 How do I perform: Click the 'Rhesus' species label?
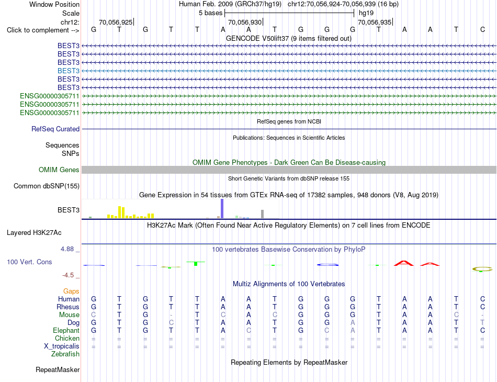68,307
